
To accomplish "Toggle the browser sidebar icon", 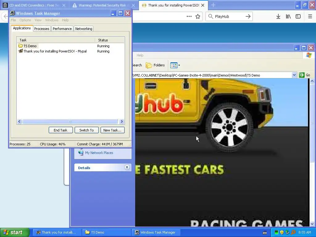I will (298, 17).
